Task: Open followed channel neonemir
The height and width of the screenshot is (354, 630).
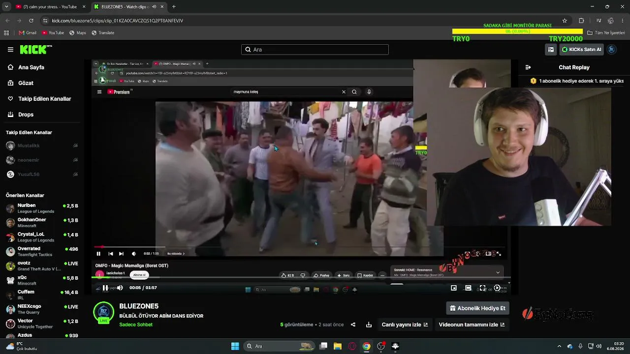Action: (x=42, y=160)
